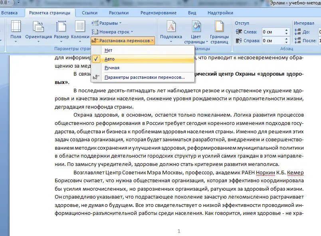
Task: Click the Отступ Справа indent input field
Action: 272,41
